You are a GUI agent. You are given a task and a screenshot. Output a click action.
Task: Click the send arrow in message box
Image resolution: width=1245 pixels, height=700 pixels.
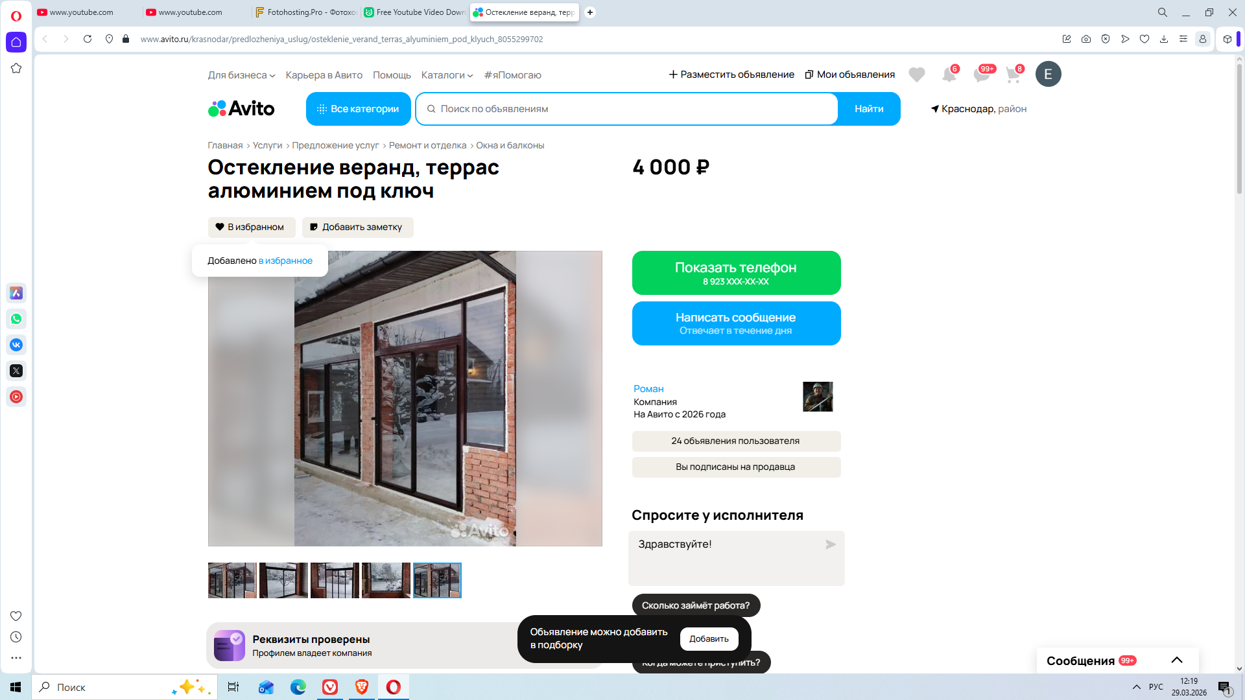click(x=830, y=544)
